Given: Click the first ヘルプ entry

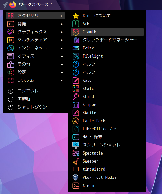Looking at the screenshot, I should pyautogui.click(x=107, y=64).
